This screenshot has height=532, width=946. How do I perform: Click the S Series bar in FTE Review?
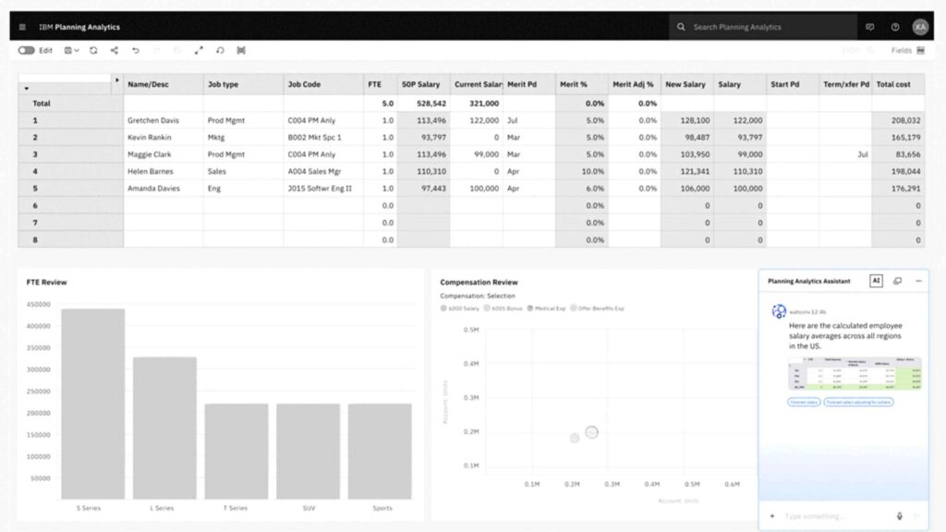93,405
